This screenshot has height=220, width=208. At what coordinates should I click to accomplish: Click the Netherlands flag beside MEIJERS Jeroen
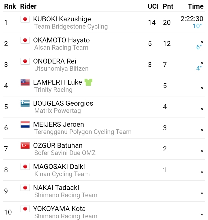(x=25, y=124)
